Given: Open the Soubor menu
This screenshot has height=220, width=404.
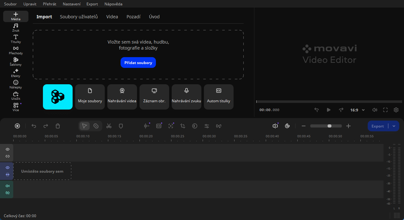Looking at the screenshot, I should coord(10,4).
